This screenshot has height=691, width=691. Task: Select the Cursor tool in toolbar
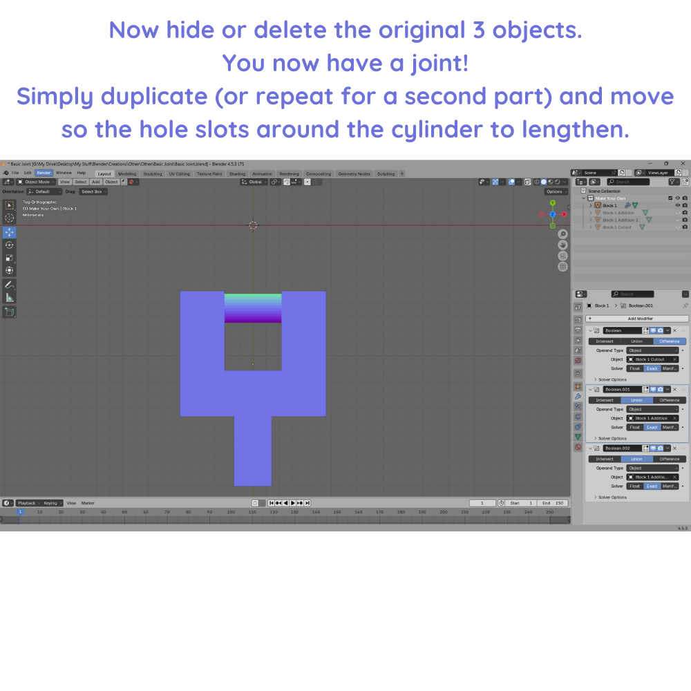9,218
